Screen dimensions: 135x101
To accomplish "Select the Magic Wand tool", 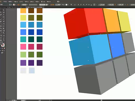I will point(1,12).
